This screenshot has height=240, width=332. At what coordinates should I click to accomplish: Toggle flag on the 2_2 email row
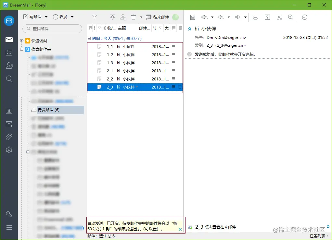click(x=173, y=79)
